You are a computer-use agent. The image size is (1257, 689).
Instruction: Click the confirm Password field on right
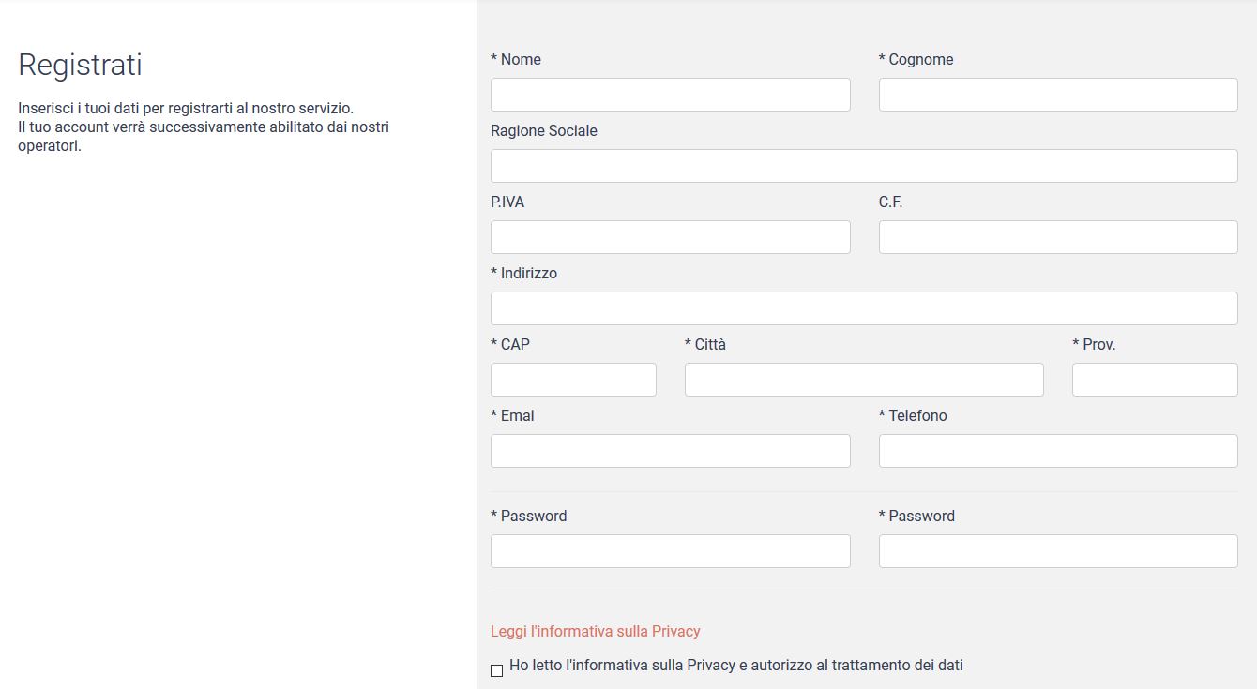pos(1058,551)
